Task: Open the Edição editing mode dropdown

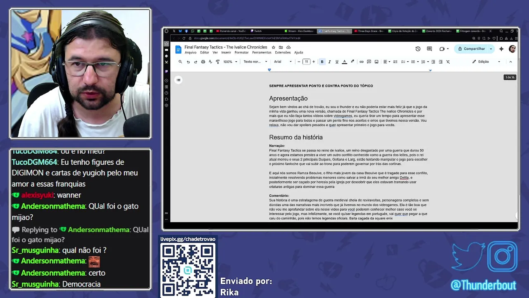Action: click(486, 62)
